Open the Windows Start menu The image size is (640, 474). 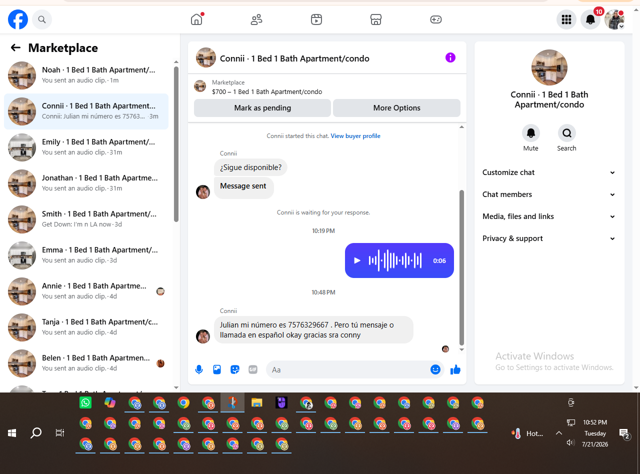12,433
